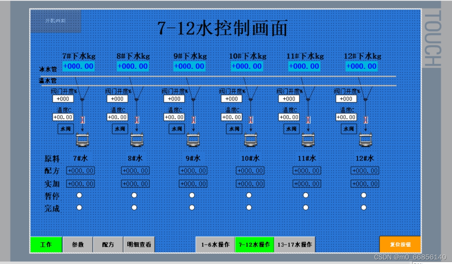Click the 7-12水控制画面 title
Viewport: 452px width, 264px height.
tap(222, 28)
